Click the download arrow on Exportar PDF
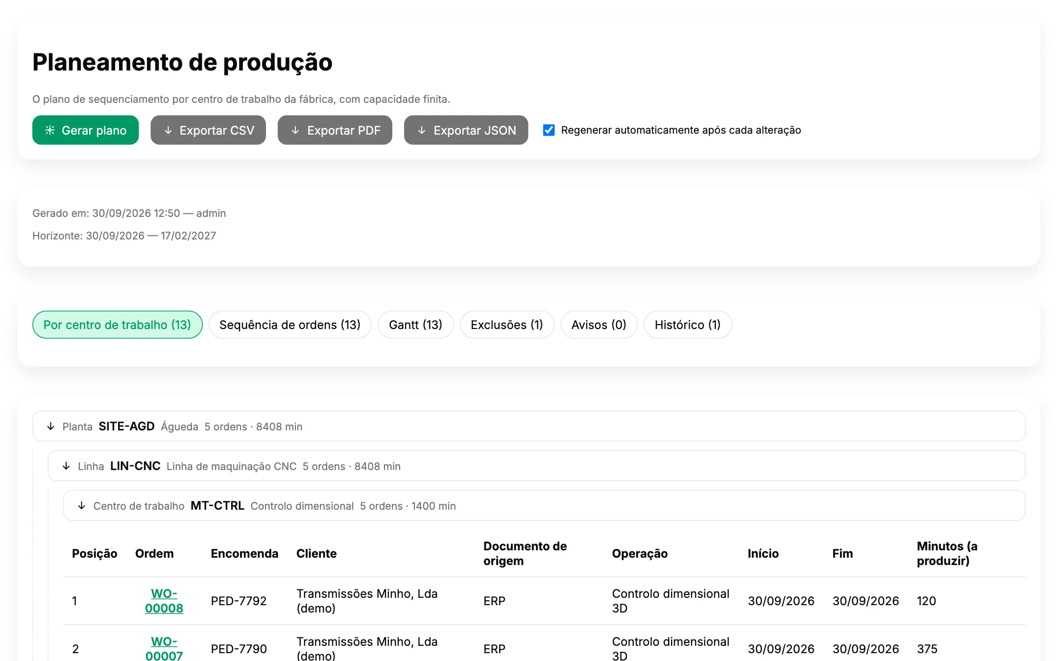 click(x=295, y=130)
